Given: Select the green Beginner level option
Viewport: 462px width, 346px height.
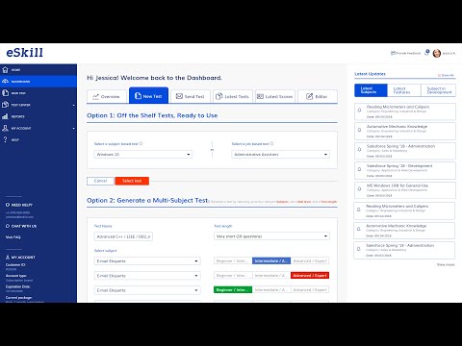Looking at the screenshot, I should point(233,290).
